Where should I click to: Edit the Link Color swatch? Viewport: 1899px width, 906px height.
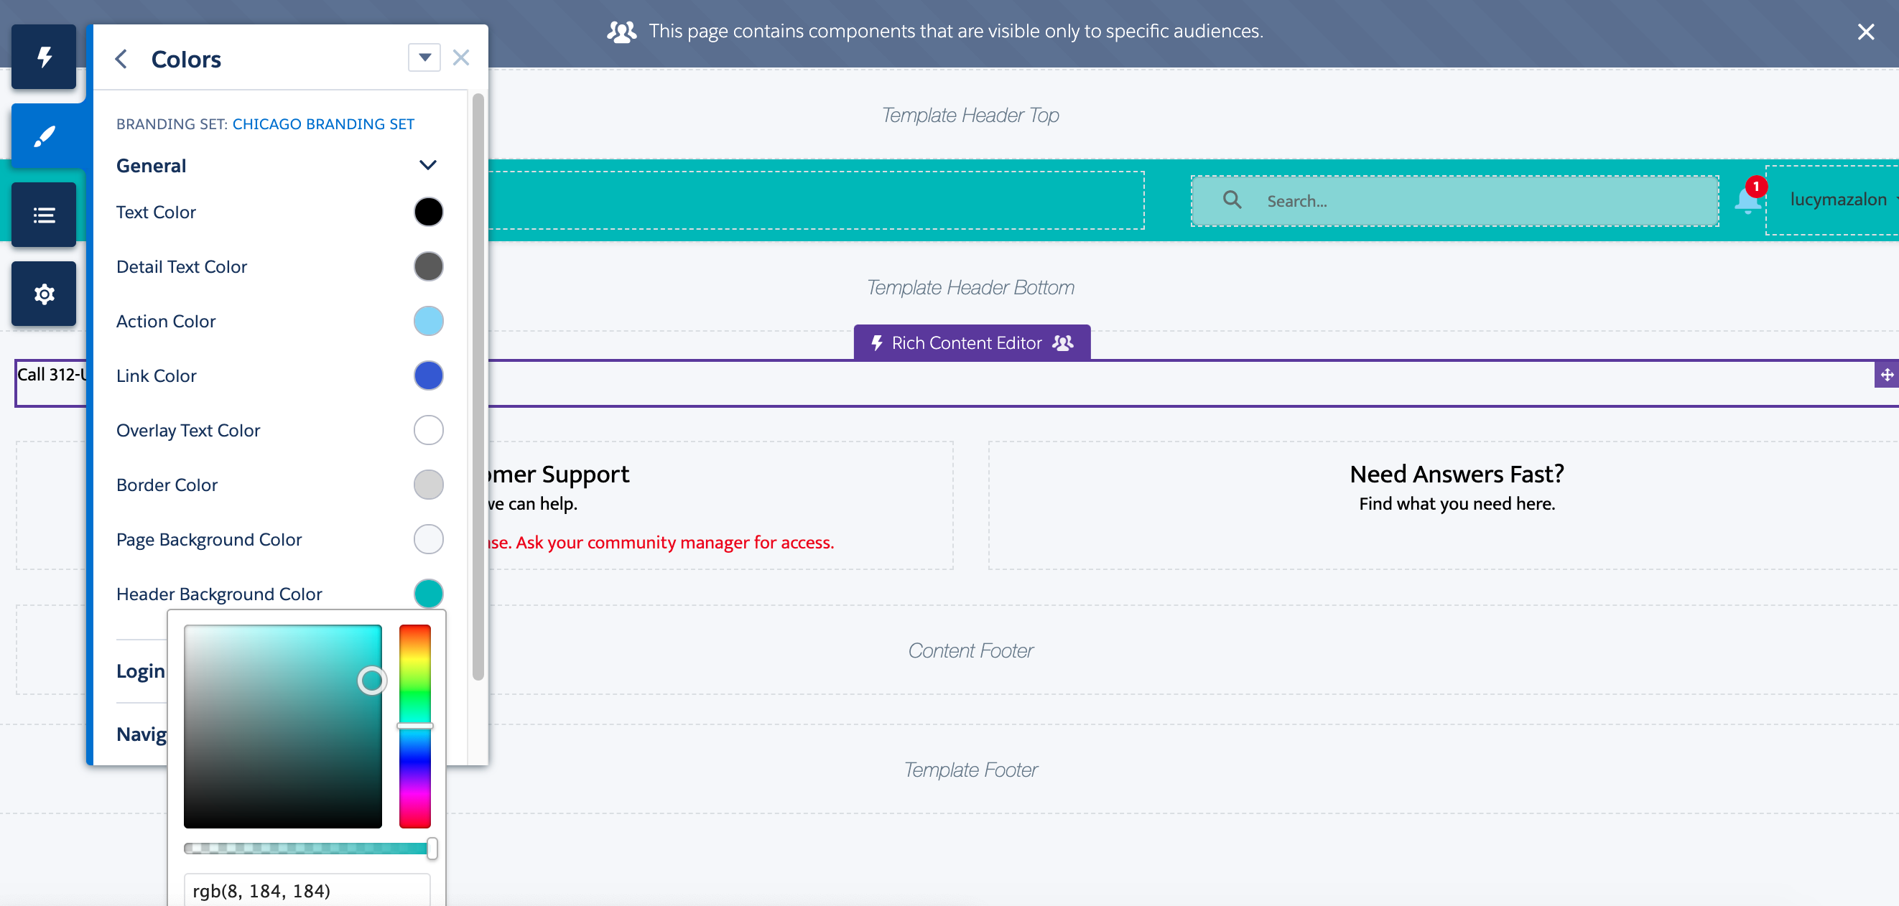coord(428,375)
